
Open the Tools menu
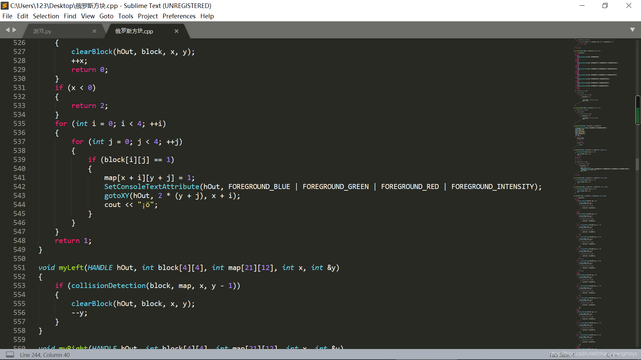(x=126, y=16)
